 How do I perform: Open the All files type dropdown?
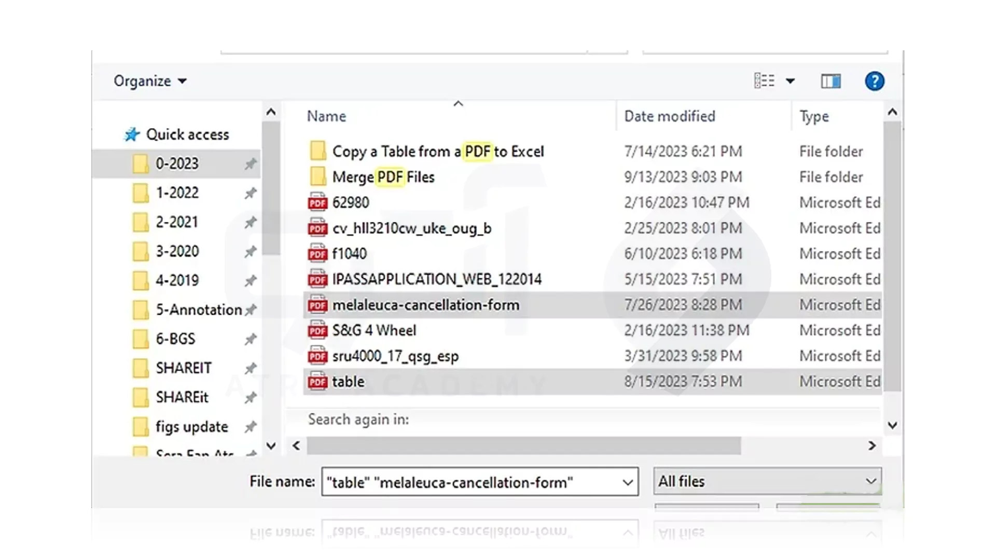coord(767,481)
